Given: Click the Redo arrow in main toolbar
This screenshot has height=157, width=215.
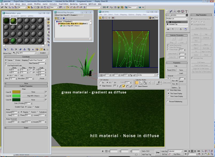Looking at the screenshot, I should (x=6, y=7).
